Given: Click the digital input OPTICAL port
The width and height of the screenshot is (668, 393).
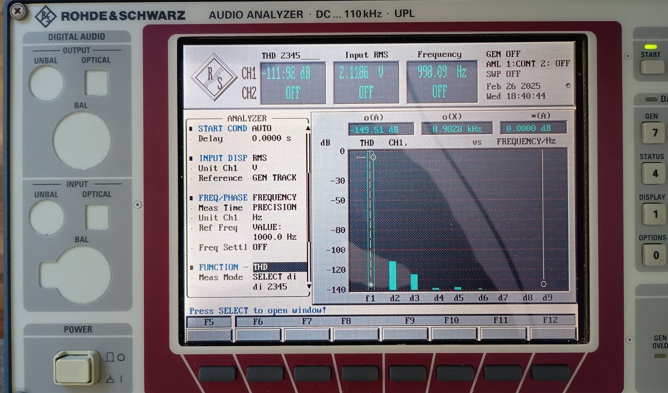Looking at the screenshot, I should click(x=97, y=217).
